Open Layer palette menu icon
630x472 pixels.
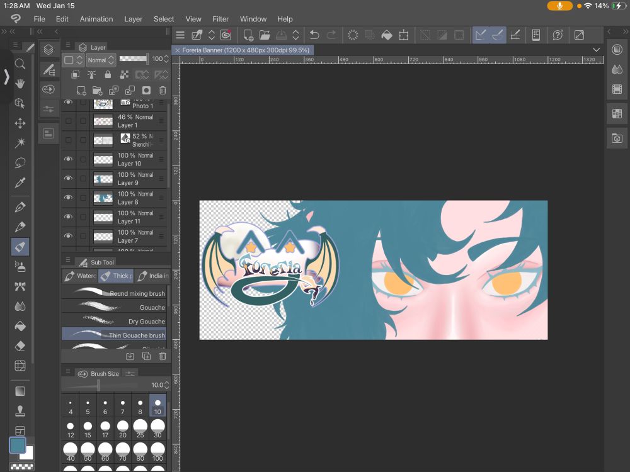pyautogui.click(x=68, y=45)
